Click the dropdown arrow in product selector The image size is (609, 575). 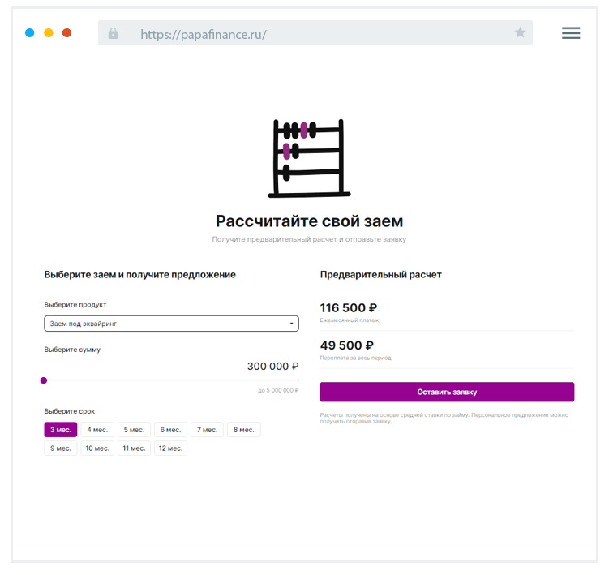pos(291,324)
